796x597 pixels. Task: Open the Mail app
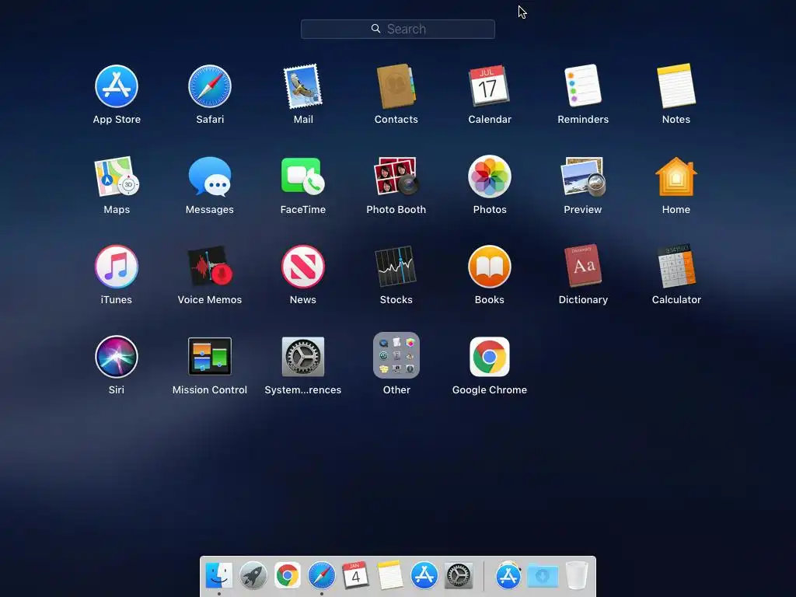pyautogui.click(x=303, y=86)
